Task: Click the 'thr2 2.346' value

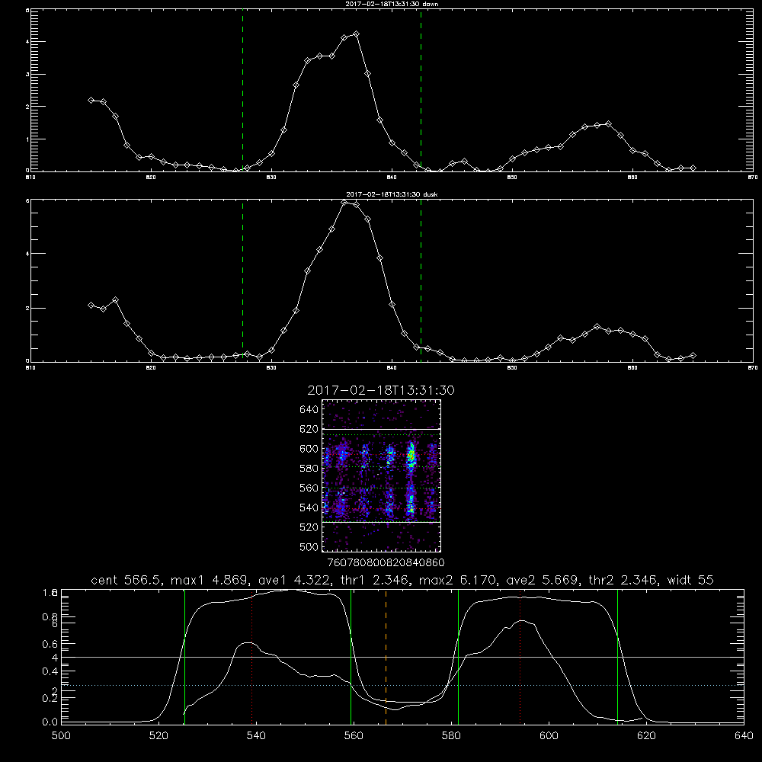Action: pos(623,580)
